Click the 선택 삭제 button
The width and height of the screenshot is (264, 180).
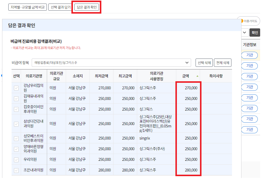click(x=204, y=63)
